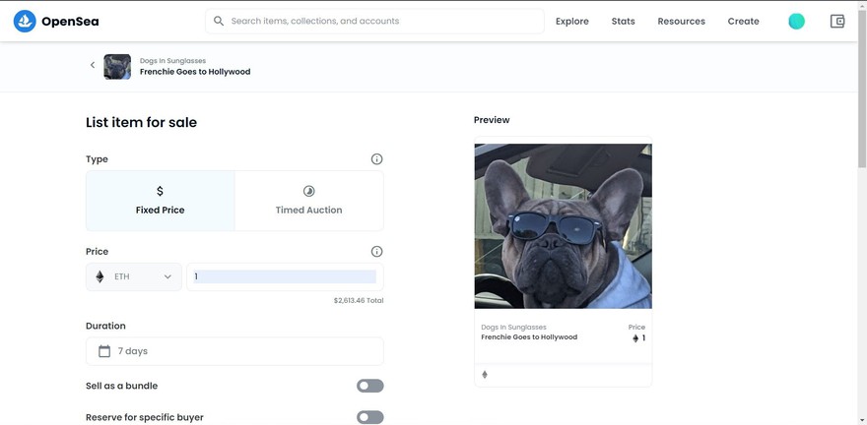This screenshot has height=425, width=867.
Task: Click the price amount input field
Action: coord(284,276)
